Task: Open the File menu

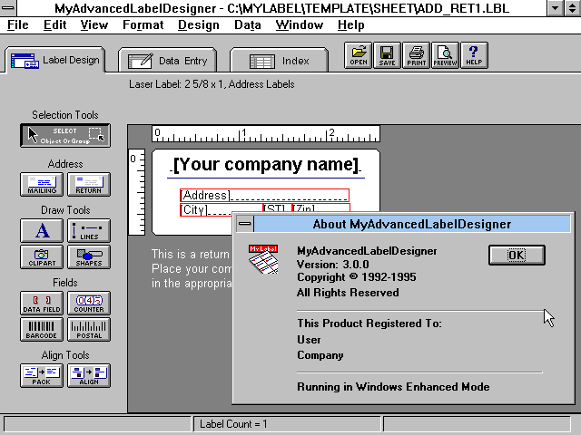Action: [18, 24]
